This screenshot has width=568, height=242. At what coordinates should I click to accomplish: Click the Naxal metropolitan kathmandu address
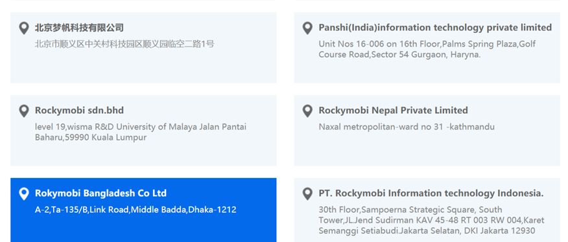[407, 127]
